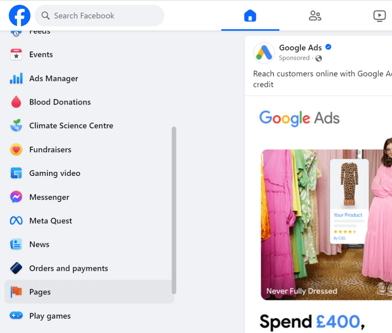This screenshot has height=333, width=392.
Task: Click the Search Facebook input field
Action: pyautogui.click(x=99, y=16)
